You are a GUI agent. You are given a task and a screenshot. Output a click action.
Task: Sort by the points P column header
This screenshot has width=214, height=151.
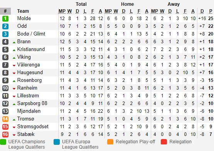(211, 11)
